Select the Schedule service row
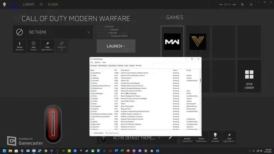 (145, 78)
